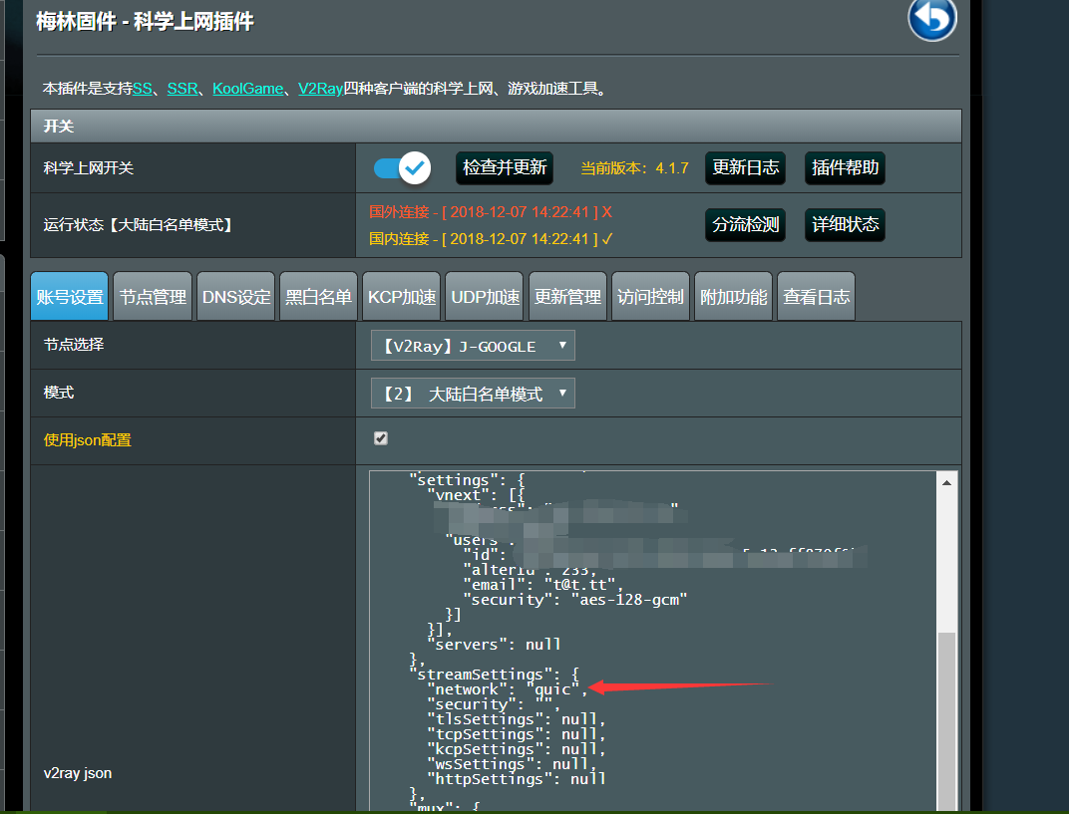Click the "httpSettings": null line
The image size is (1069, 814).
tap(517, 779)
